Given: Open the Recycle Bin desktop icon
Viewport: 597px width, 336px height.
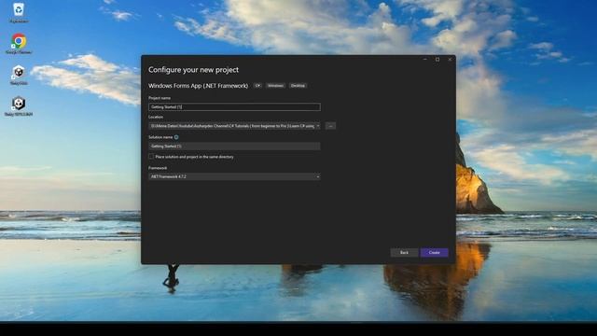Looking at the screenshot, I should pyautogui.click(x=19, y=12).
